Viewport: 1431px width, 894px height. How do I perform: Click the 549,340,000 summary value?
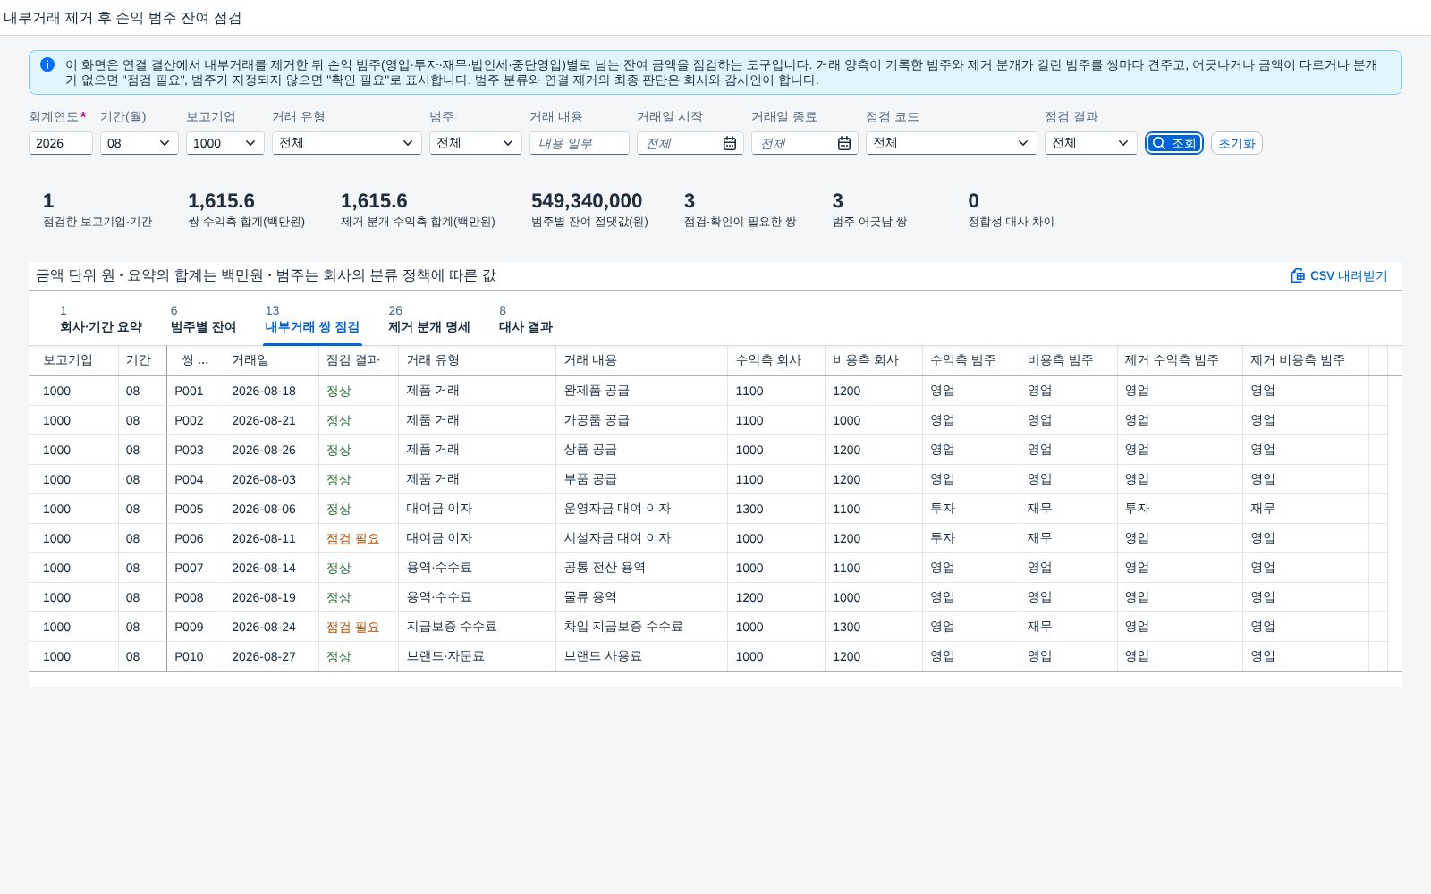pos(587,201)
